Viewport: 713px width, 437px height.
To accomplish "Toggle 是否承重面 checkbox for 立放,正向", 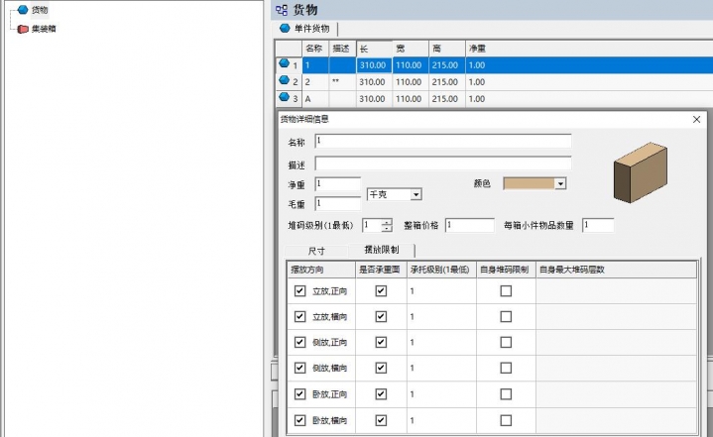I will click(x=381, y=290).
